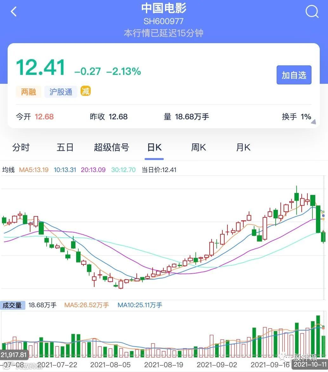Tap the back arrow icon
328x372 pixels.
14,11
